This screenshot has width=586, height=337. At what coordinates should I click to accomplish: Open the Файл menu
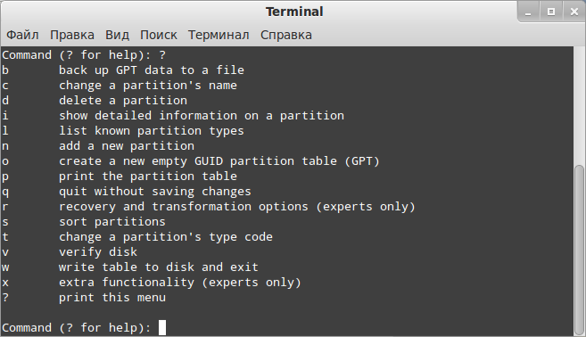pos(22,35)
